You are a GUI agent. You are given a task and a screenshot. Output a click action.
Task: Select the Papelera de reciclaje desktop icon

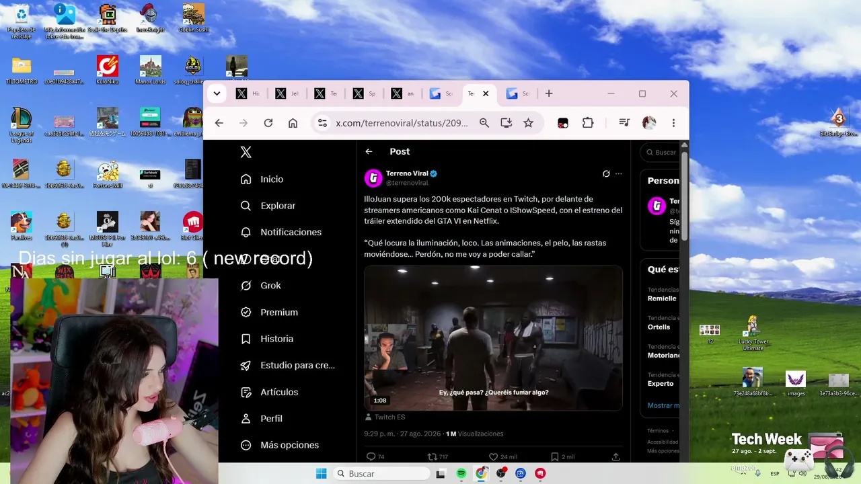pyautogui.click(x=22, y=20)
